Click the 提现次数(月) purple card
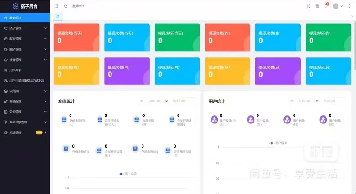 pos(127,71)
